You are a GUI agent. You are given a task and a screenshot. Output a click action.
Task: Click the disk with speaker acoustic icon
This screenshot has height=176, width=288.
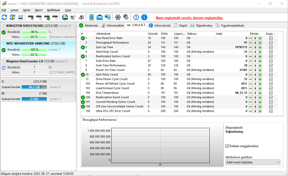31,17
